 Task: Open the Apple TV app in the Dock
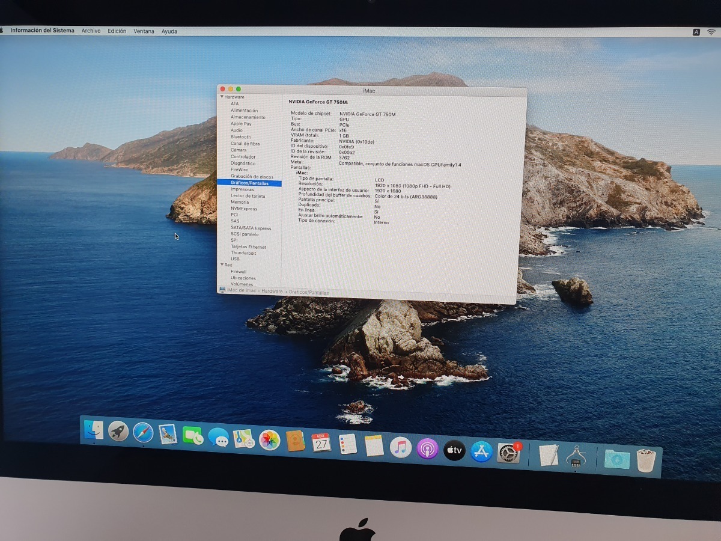454,450
